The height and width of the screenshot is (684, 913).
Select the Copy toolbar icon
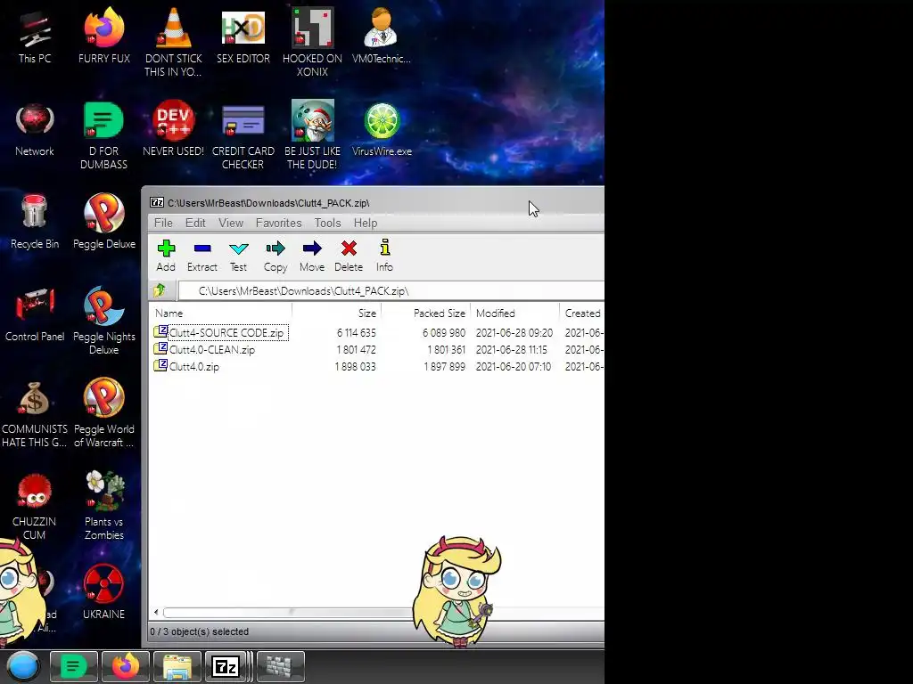[x=276, y=256]
